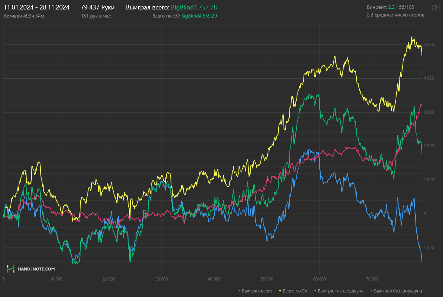Click the "Активен 493ч 34м" active time label
This screenshot has height=297, width=443.
pos(24,16)
